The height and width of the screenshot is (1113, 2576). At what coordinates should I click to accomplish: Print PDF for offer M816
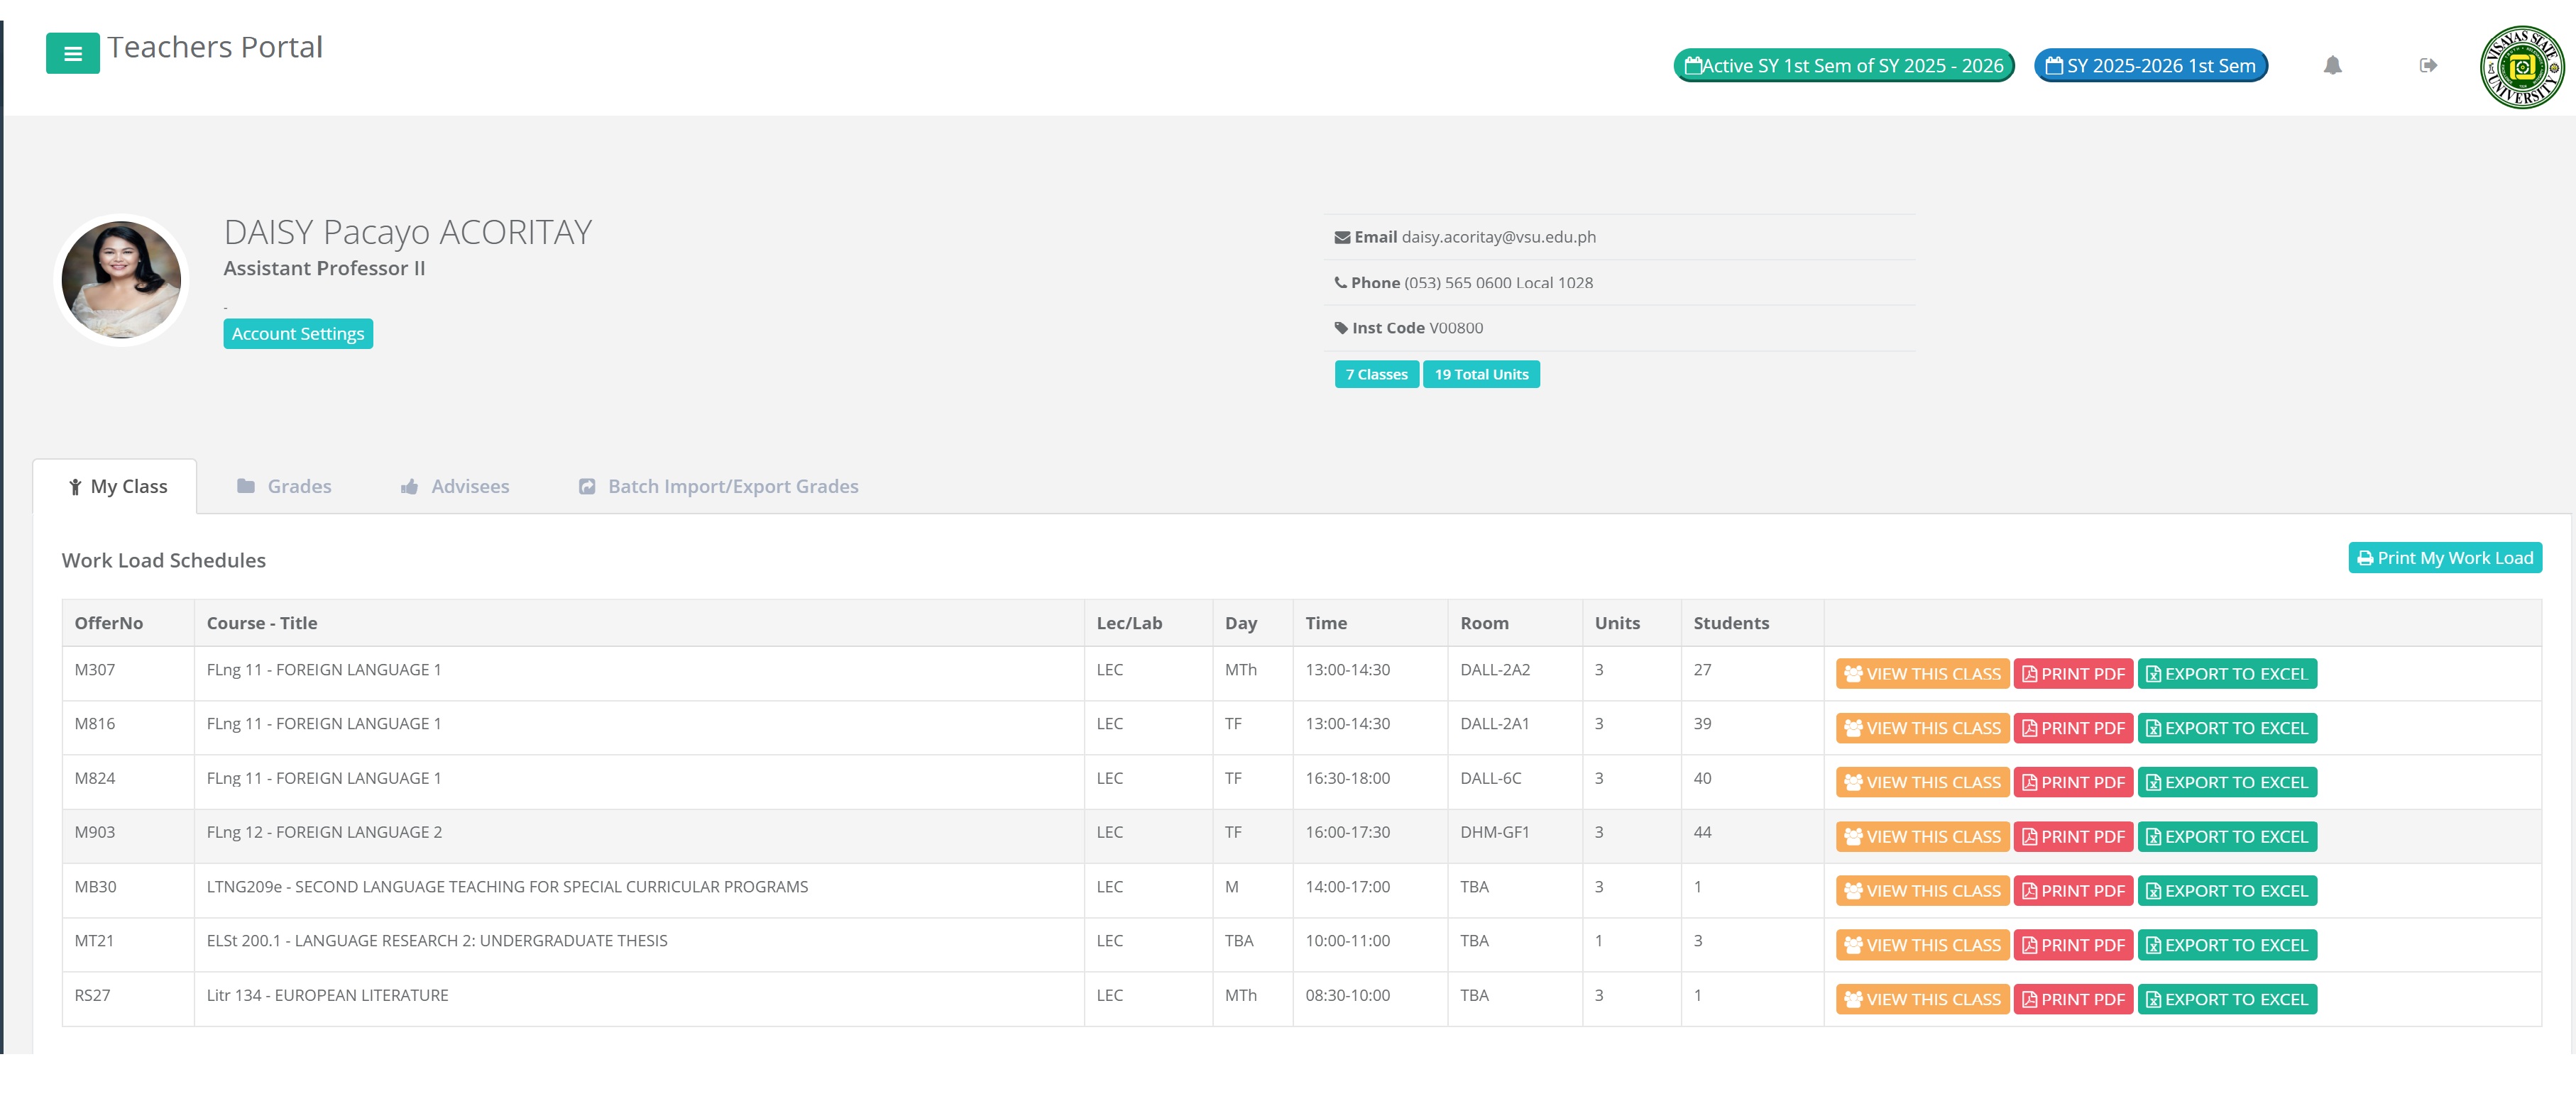2072,729
